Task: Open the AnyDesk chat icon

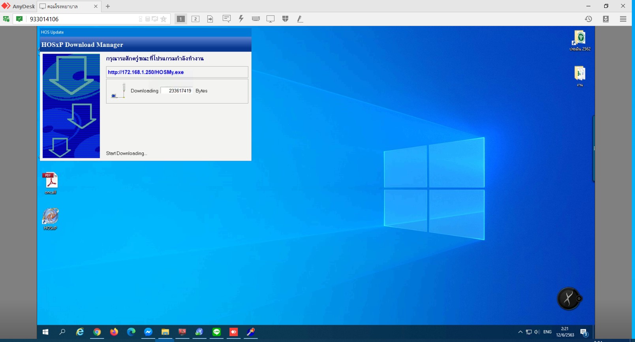Action: tap(227, 19)
